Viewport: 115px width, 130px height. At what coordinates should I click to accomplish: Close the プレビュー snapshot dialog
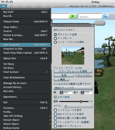92,25
